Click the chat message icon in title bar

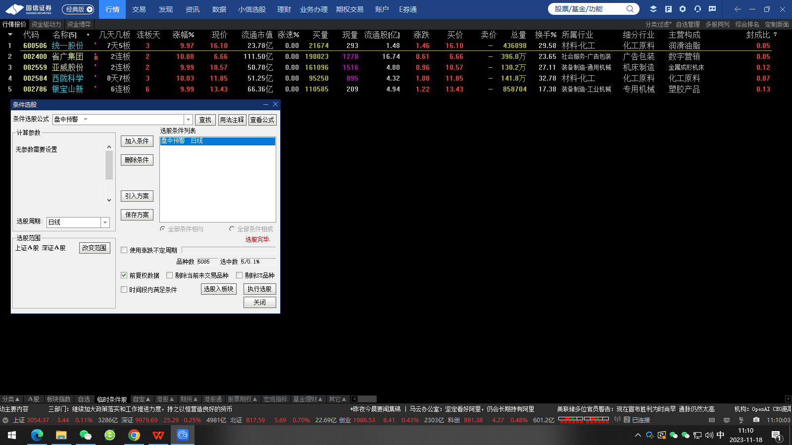(712, 9)
